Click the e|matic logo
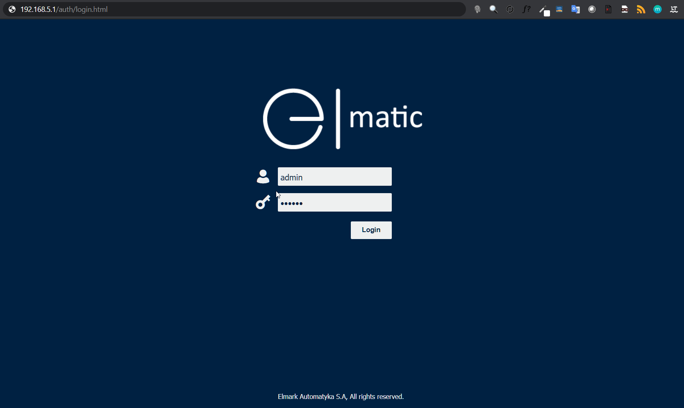The height and width of the screenshot is (408, 684). pyautogui.click(x=343, y=119)
